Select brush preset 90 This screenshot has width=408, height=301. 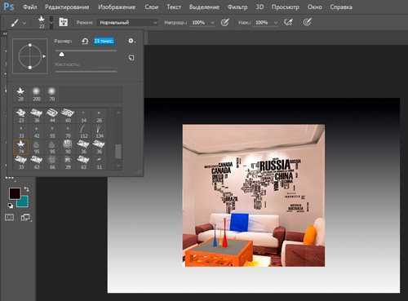pos(68,147)
